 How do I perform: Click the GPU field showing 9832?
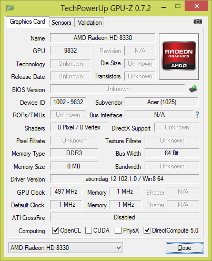[x=70, y=51]
